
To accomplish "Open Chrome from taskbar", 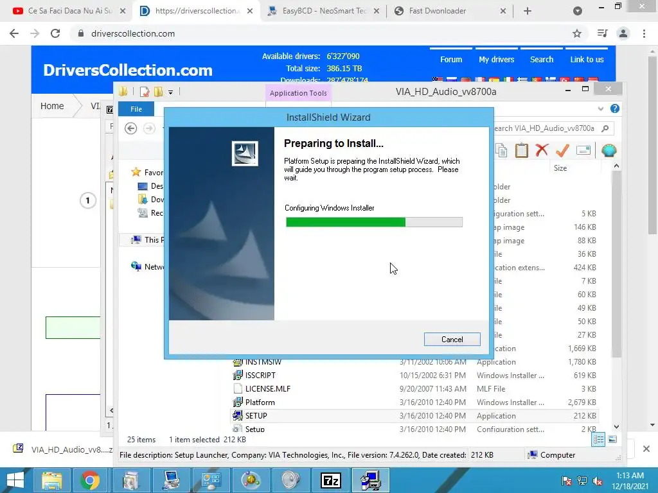I will point(90,480).
